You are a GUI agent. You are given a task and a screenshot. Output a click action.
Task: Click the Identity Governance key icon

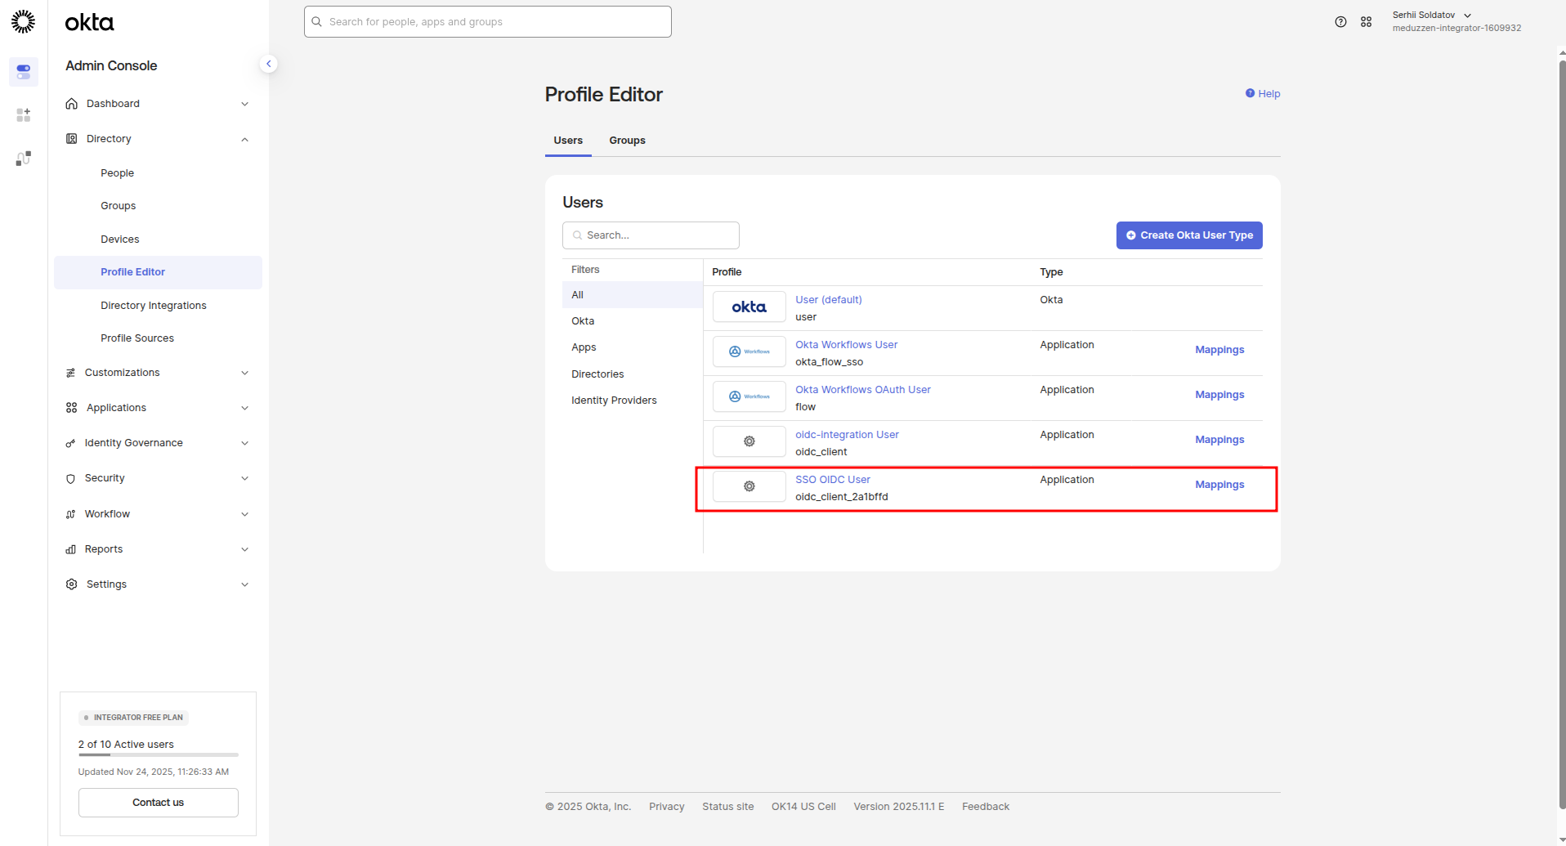70,443
